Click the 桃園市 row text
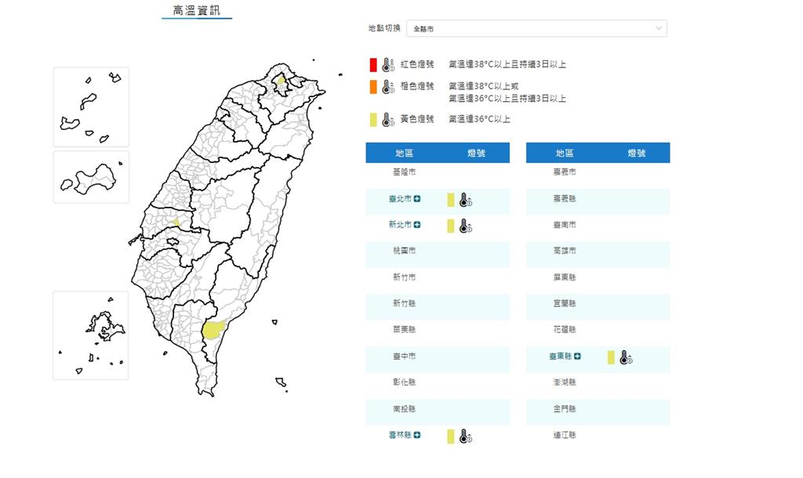 point(404,251)
